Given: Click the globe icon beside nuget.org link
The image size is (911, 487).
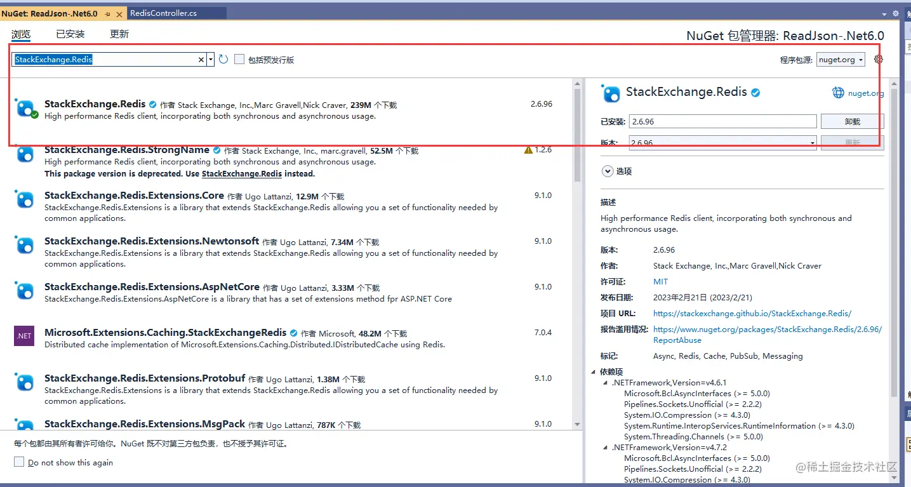Looking at the screenshot, I should (838, 93).
